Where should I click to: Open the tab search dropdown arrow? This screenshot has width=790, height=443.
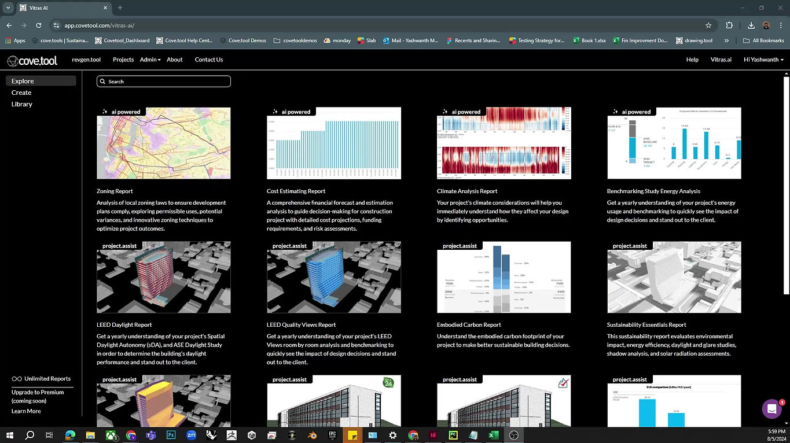pyautogui.click(x=8, y=8)
